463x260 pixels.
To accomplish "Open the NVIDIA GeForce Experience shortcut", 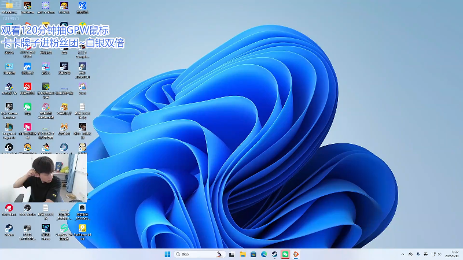I will pyautogui.click(x=46, y=86).
